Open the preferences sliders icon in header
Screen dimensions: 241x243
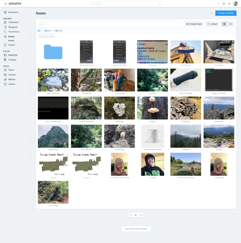click(229, 3)
